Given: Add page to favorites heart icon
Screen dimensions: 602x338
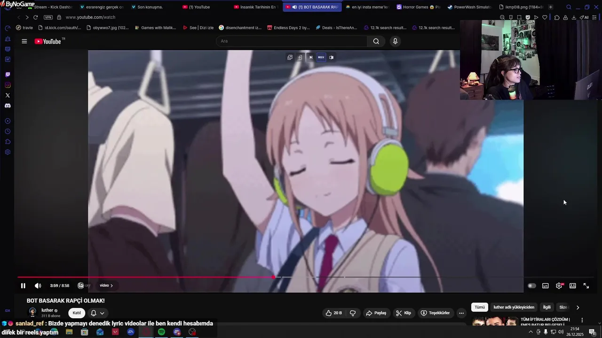Looking at the screenshot, I should point(545,17).
